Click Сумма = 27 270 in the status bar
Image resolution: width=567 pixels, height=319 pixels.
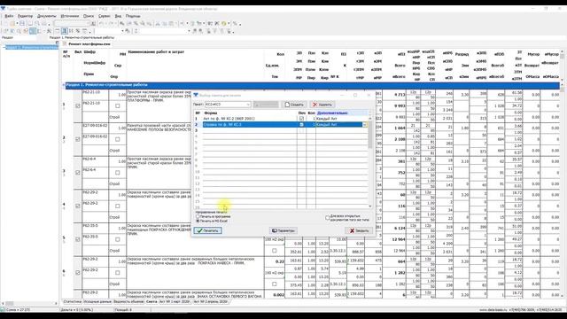18,310
